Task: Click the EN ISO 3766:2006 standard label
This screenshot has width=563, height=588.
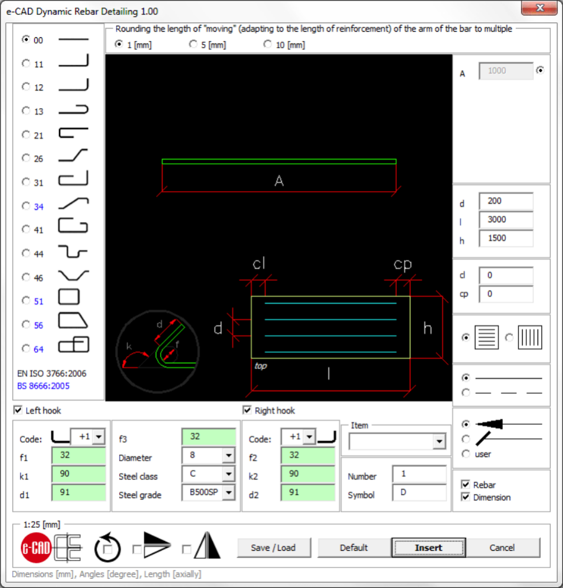Action: click(51, 373)
